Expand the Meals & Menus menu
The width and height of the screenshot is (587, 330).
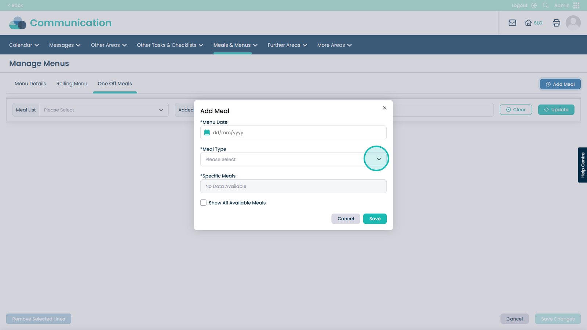tap(235, 45)
